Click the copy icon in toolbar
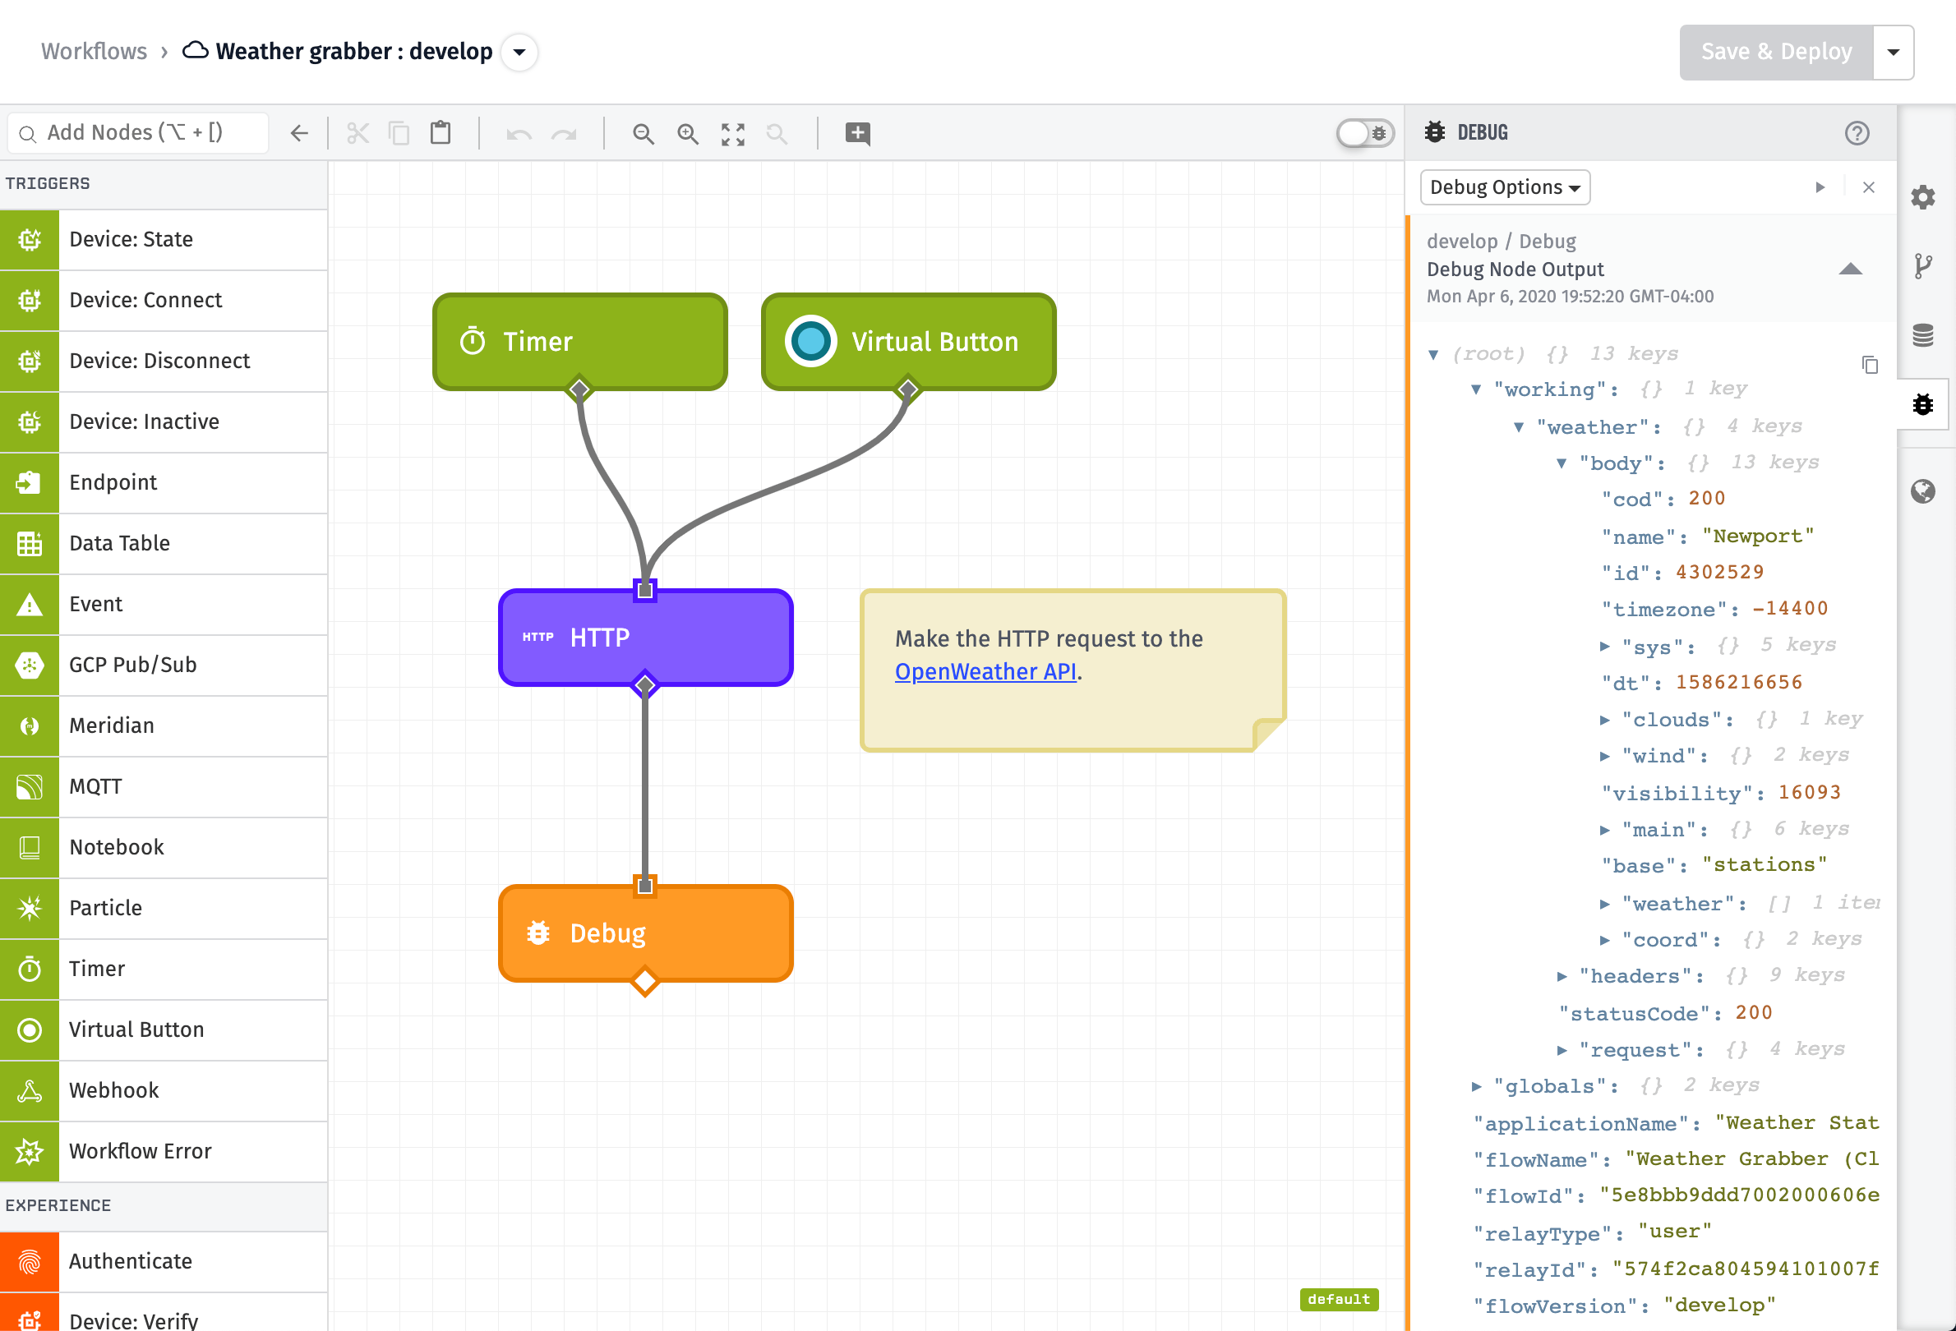 point(399,134)
